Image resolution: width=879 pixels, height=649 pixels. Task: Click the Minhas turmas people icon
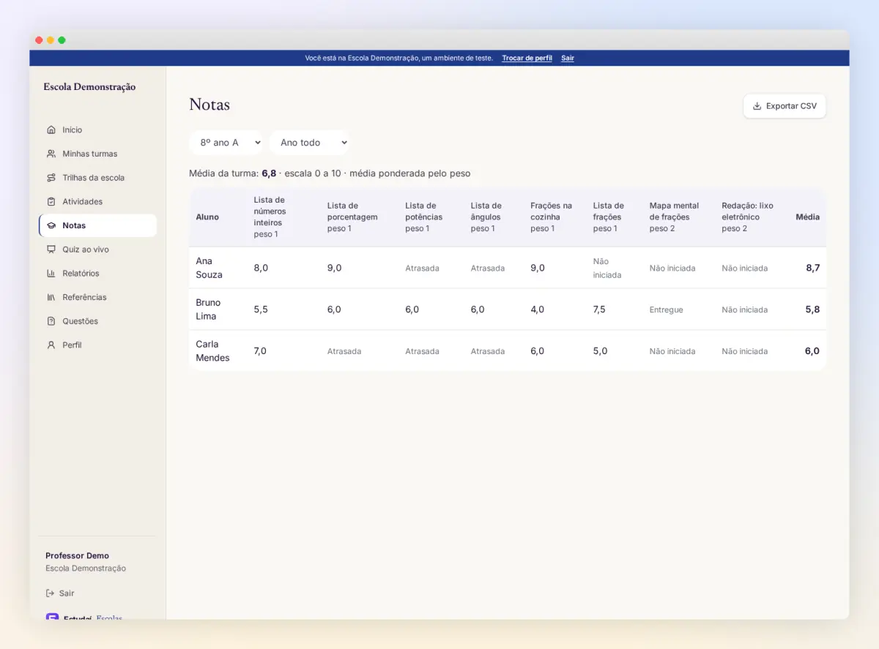point(51,154)
